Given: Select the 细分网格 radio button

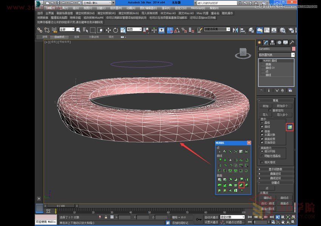Looking at the screenshot, I should point(262,151).
